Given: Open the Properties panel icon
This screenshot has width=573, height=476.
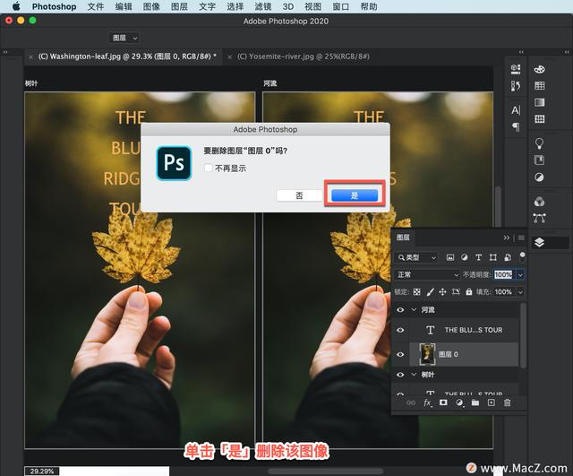Looking at the screenshot, I should tap(516, 69).
